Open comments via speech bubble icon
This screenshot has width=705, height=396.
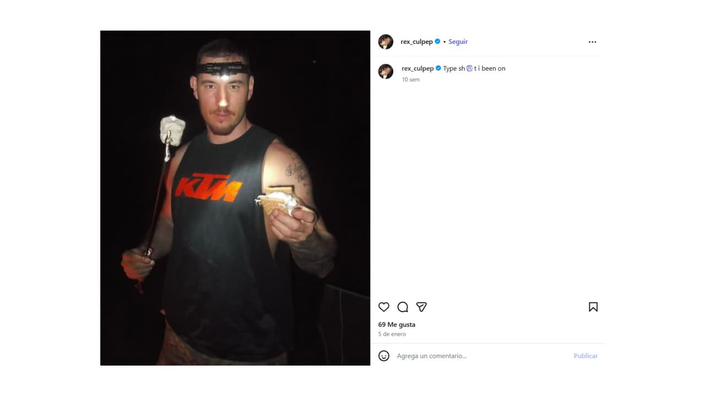tap(403, 307)
